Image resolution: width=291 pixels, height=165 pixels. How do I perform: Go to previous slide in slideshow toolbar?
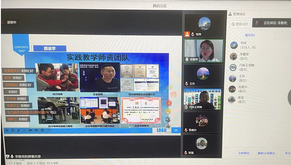(7, 130)
